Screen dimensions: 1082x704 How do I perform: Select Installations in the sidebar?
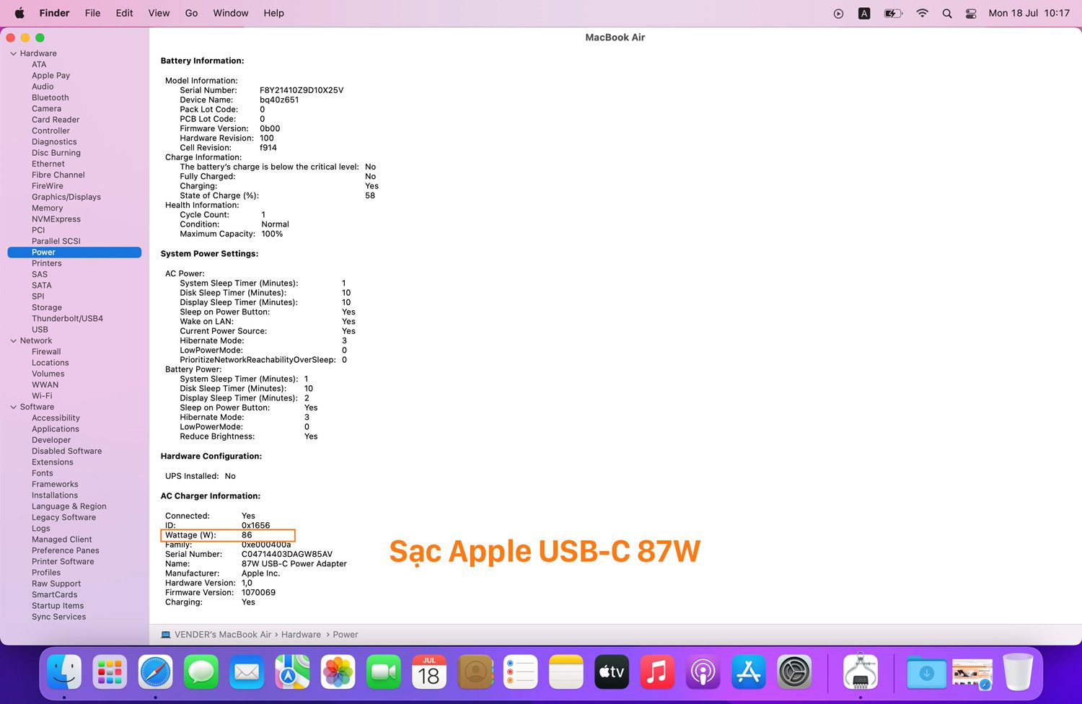[x=55, y=496]
